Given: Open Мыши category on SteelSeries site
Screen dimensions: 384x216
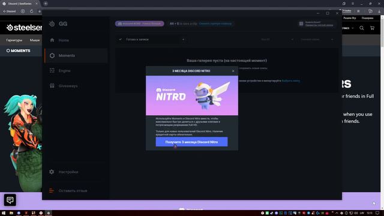Looking at the screenshot, I should 35,40.
